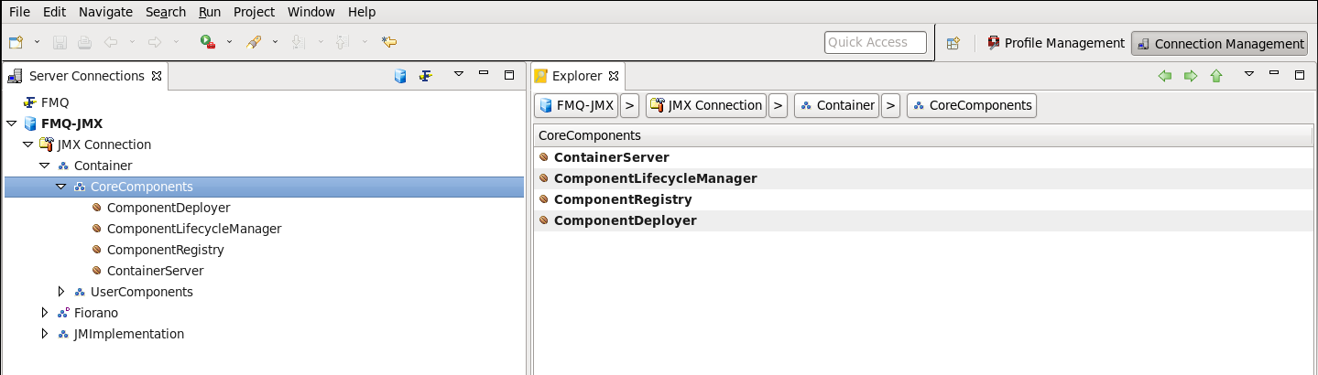Click the Last Edit Location arrow icon
The width and height of the screenshot is (1318, 375).
click(x=389, y=42)
